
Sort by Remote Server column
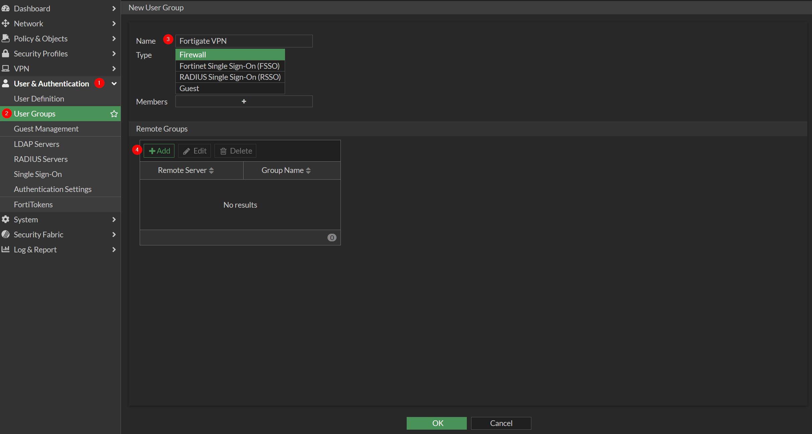click(186, 170)
